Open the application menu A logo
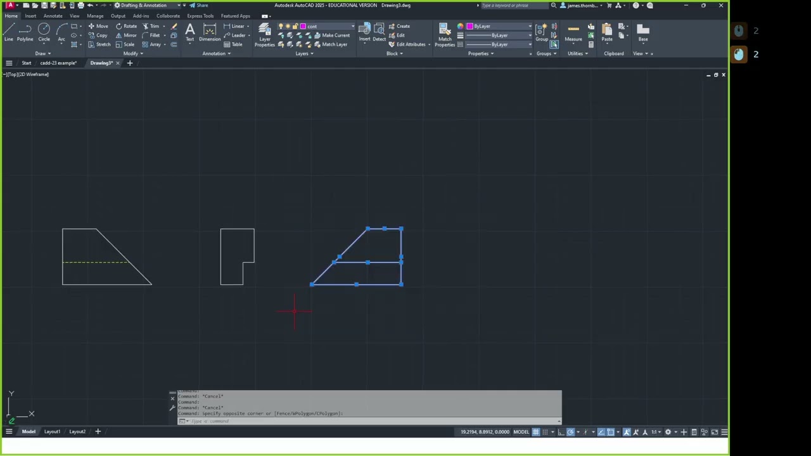Viewport: 811px width, 456px height. pyautogui.click(x=10, y=5)
